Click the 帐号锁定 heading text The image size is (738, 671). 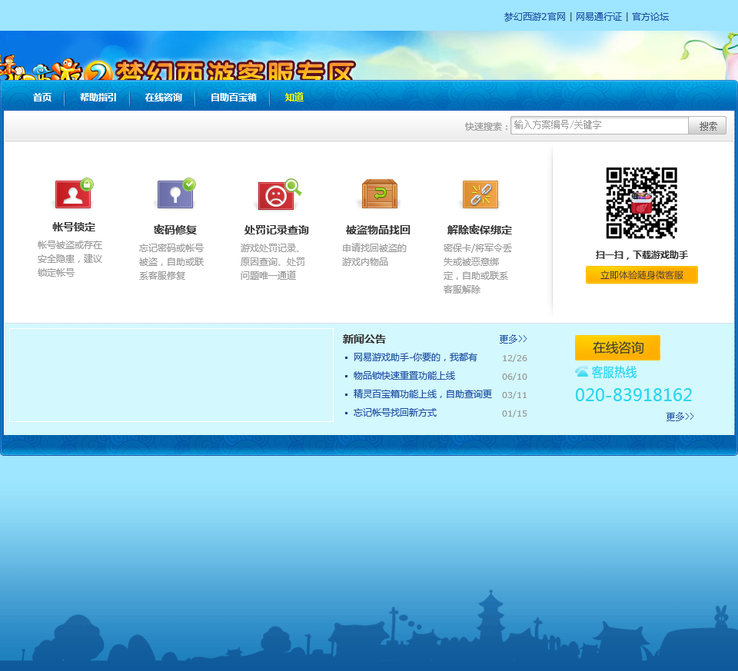click(74, 228)
